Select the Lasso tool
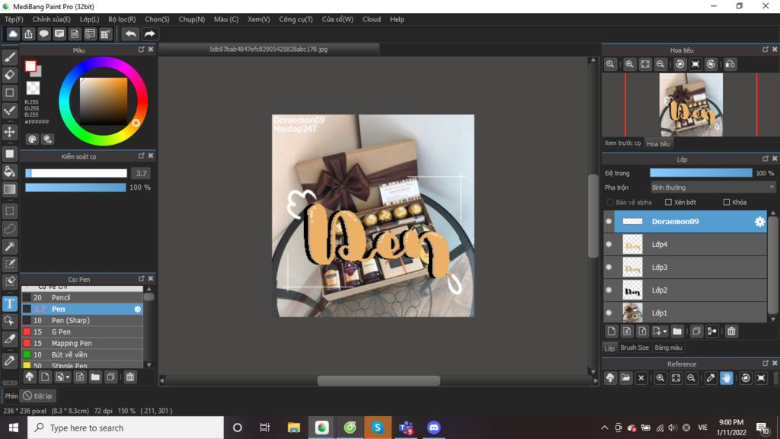The height and width of the screenshot is (439, 780). coord(9,229)
